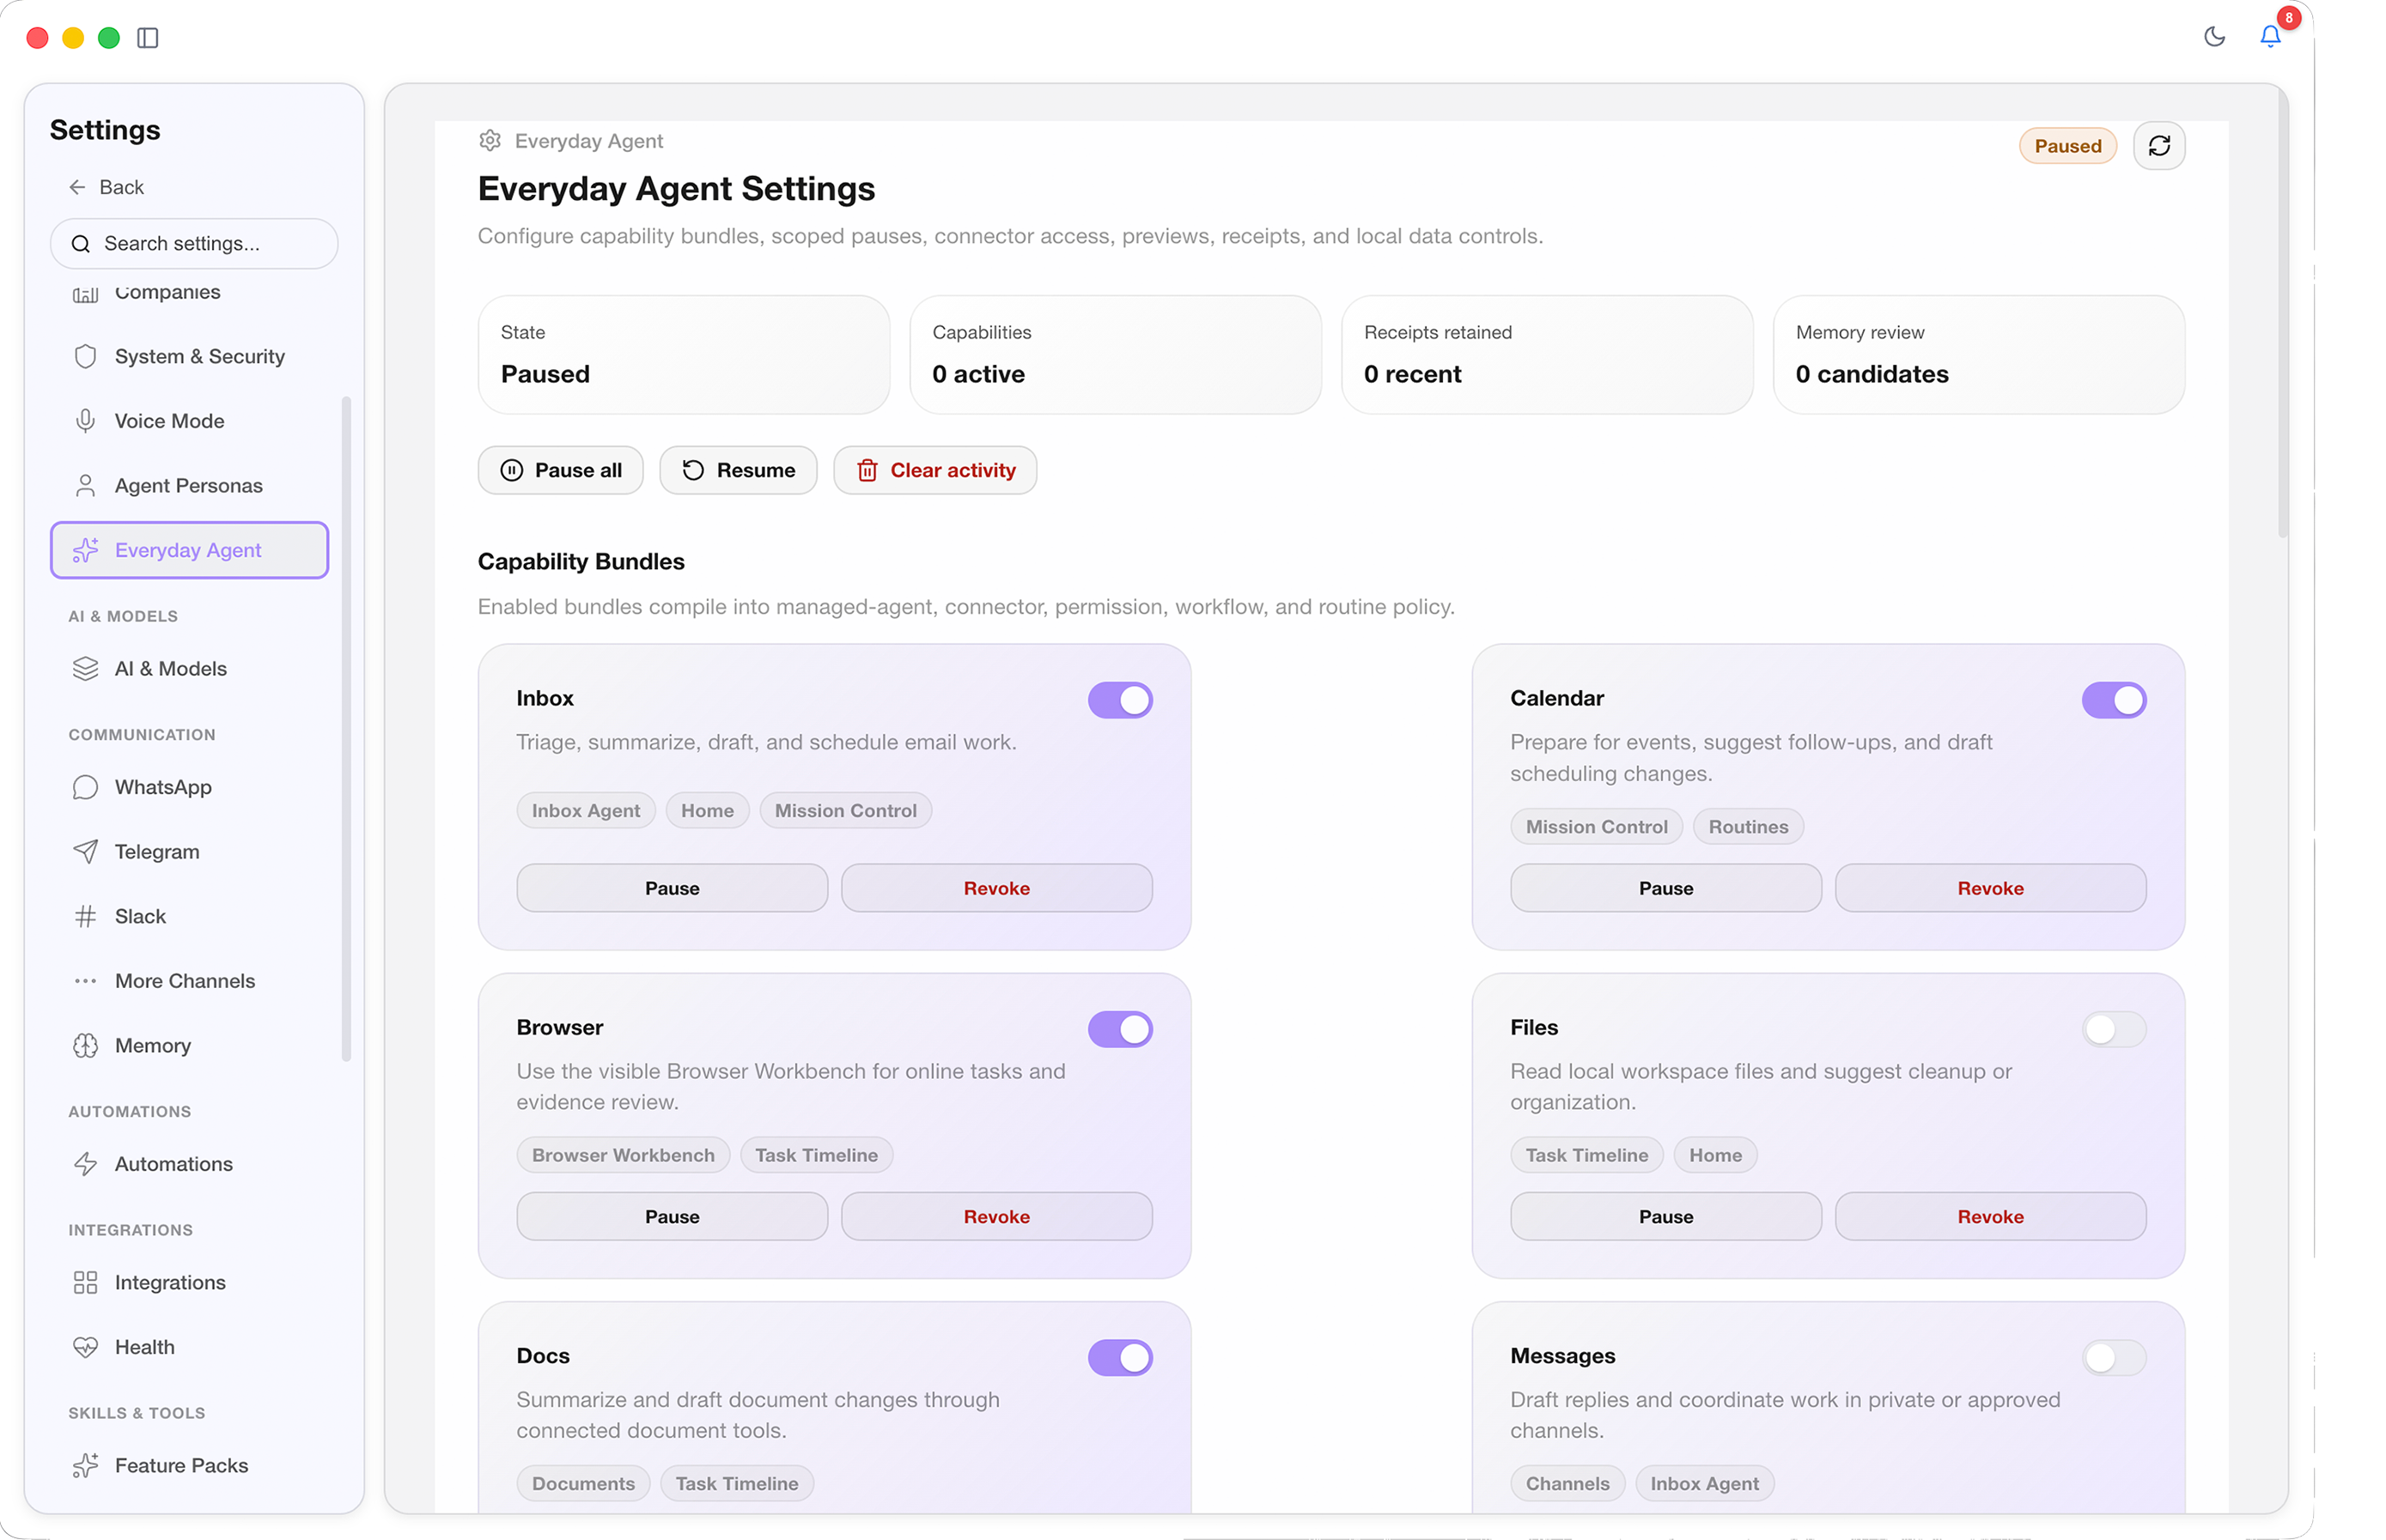The image size is (2386, 1540).
Task: Click the Memory review stat card
Action: click(1978, 355)
